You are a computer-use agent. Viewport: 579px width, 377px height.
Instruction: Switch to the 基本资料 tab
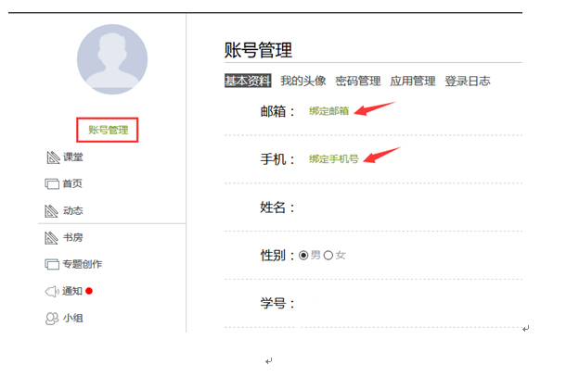pyautogui.click(x=248, y=81)
